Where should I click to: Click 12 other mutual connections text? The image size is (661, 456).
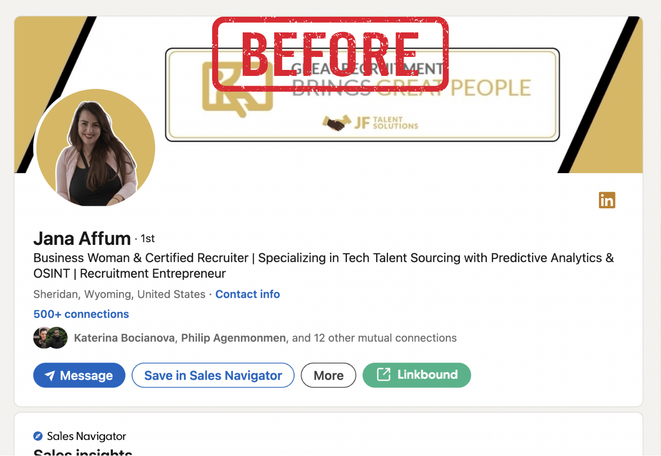[374, 338]
